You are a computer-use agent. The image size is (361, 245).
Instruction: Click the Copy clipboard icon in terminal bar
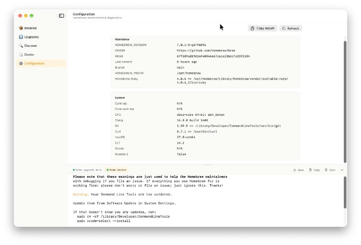(310, 170)
